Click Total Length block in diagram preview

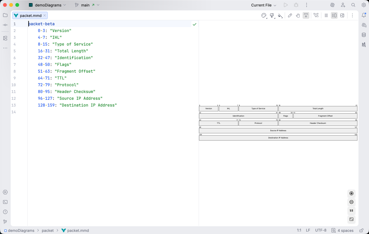(x=318, y=108)
